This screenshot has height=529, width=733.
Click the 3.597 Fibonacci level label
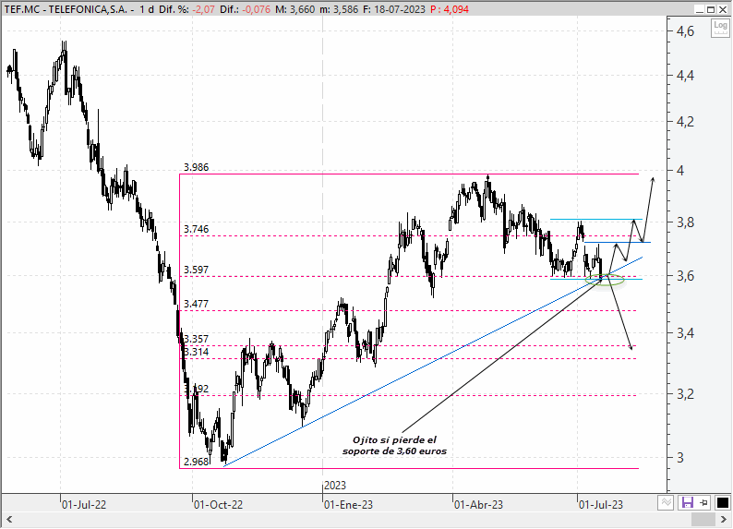pos(197,270)
